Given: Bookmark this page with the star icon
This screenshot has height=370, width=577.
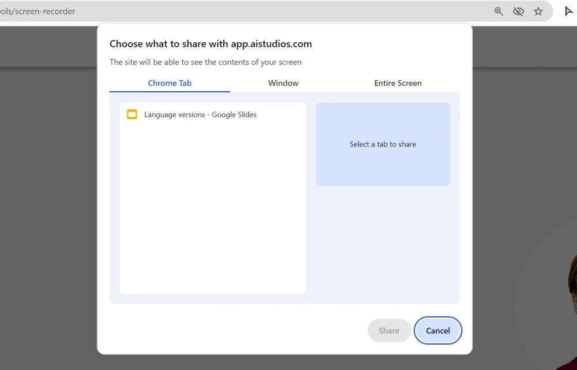Looking at the screenshot, I should coord(538,12).
